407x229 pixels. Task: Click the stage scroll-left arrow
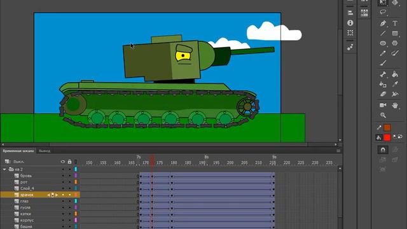click(x=3, y=144)
